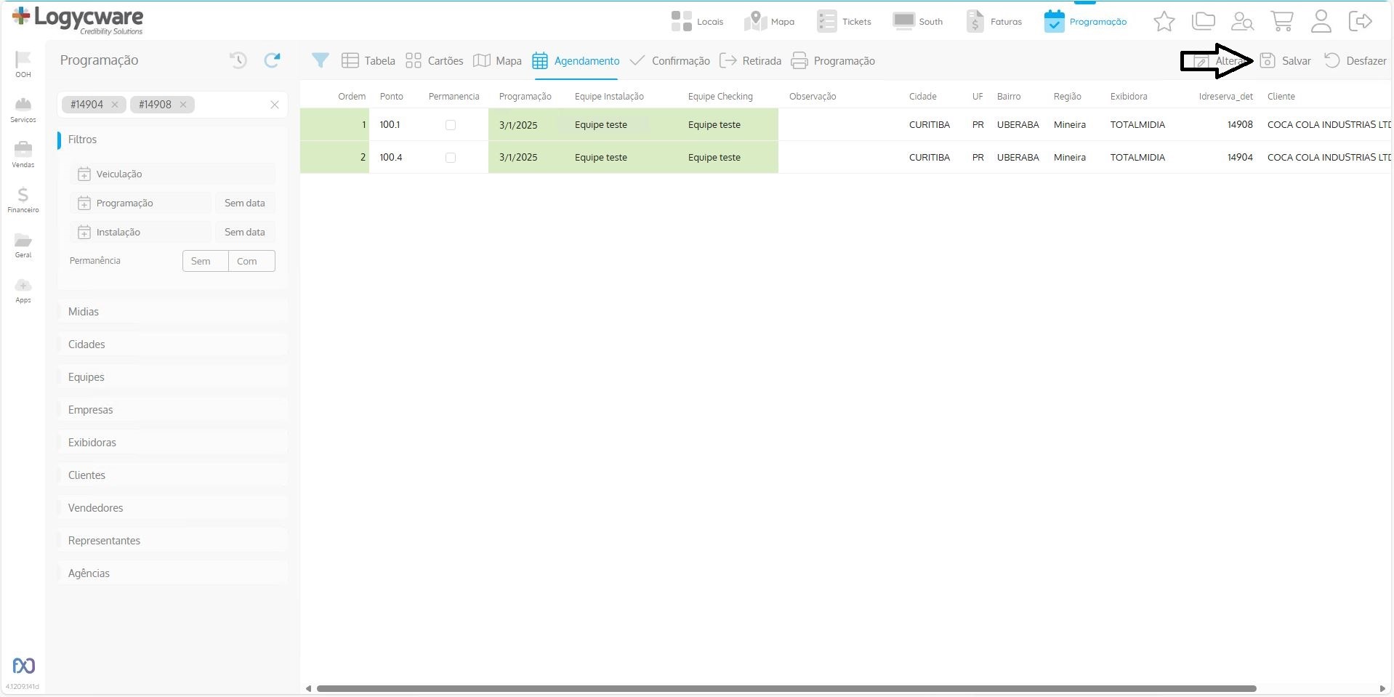Open the user profile icon
The height and width of the screenshot is (697, 1394).
click(1321, 22)
